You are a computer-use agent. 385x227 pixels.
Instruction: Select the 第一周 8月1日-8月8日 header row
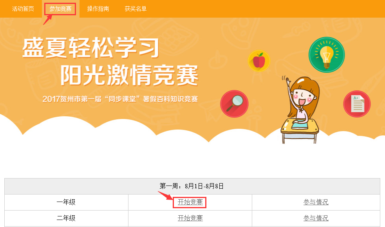click(192, 186)
